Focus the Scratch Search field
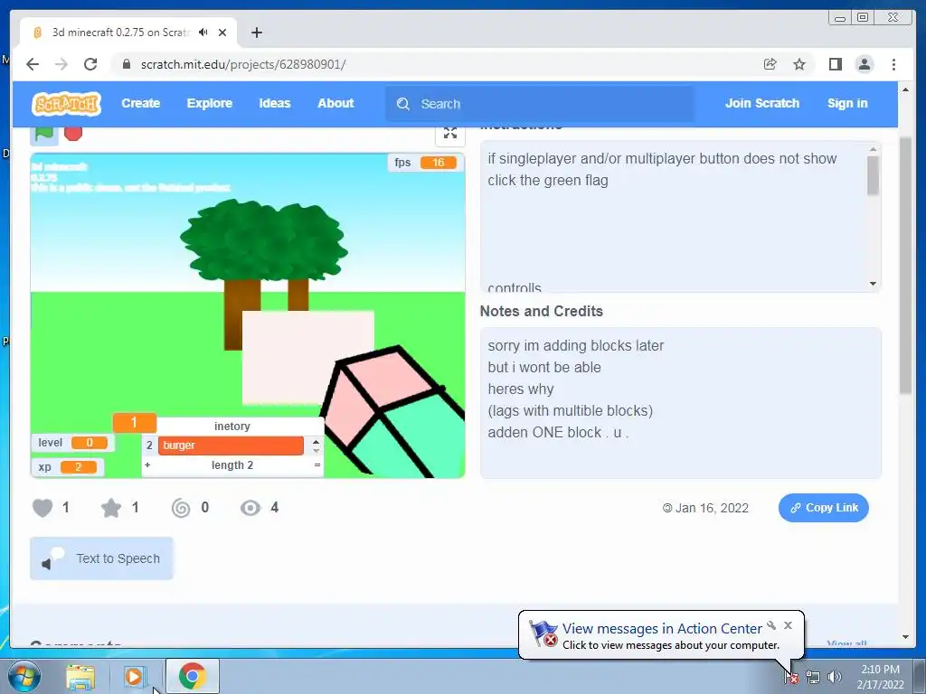Image resolution: width=926 pixels, height=694 pixels. (540, 104)
